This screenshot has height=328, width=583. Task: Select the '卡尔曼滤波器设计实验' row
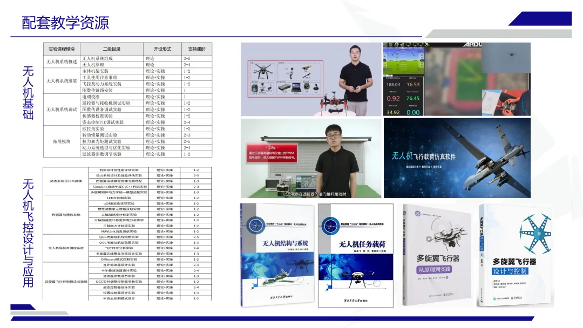point(127,270)
